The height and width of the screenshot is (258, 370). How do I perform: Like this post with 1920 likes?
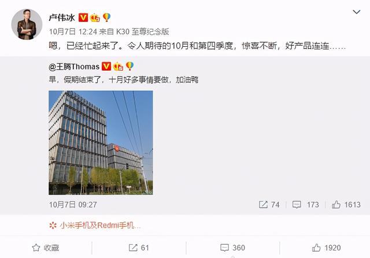[326, 248]
